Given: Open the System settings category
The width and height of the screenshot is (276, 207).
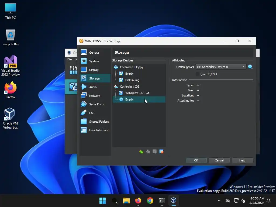Looking at the screenshot, I should click(x=95, y=61).
